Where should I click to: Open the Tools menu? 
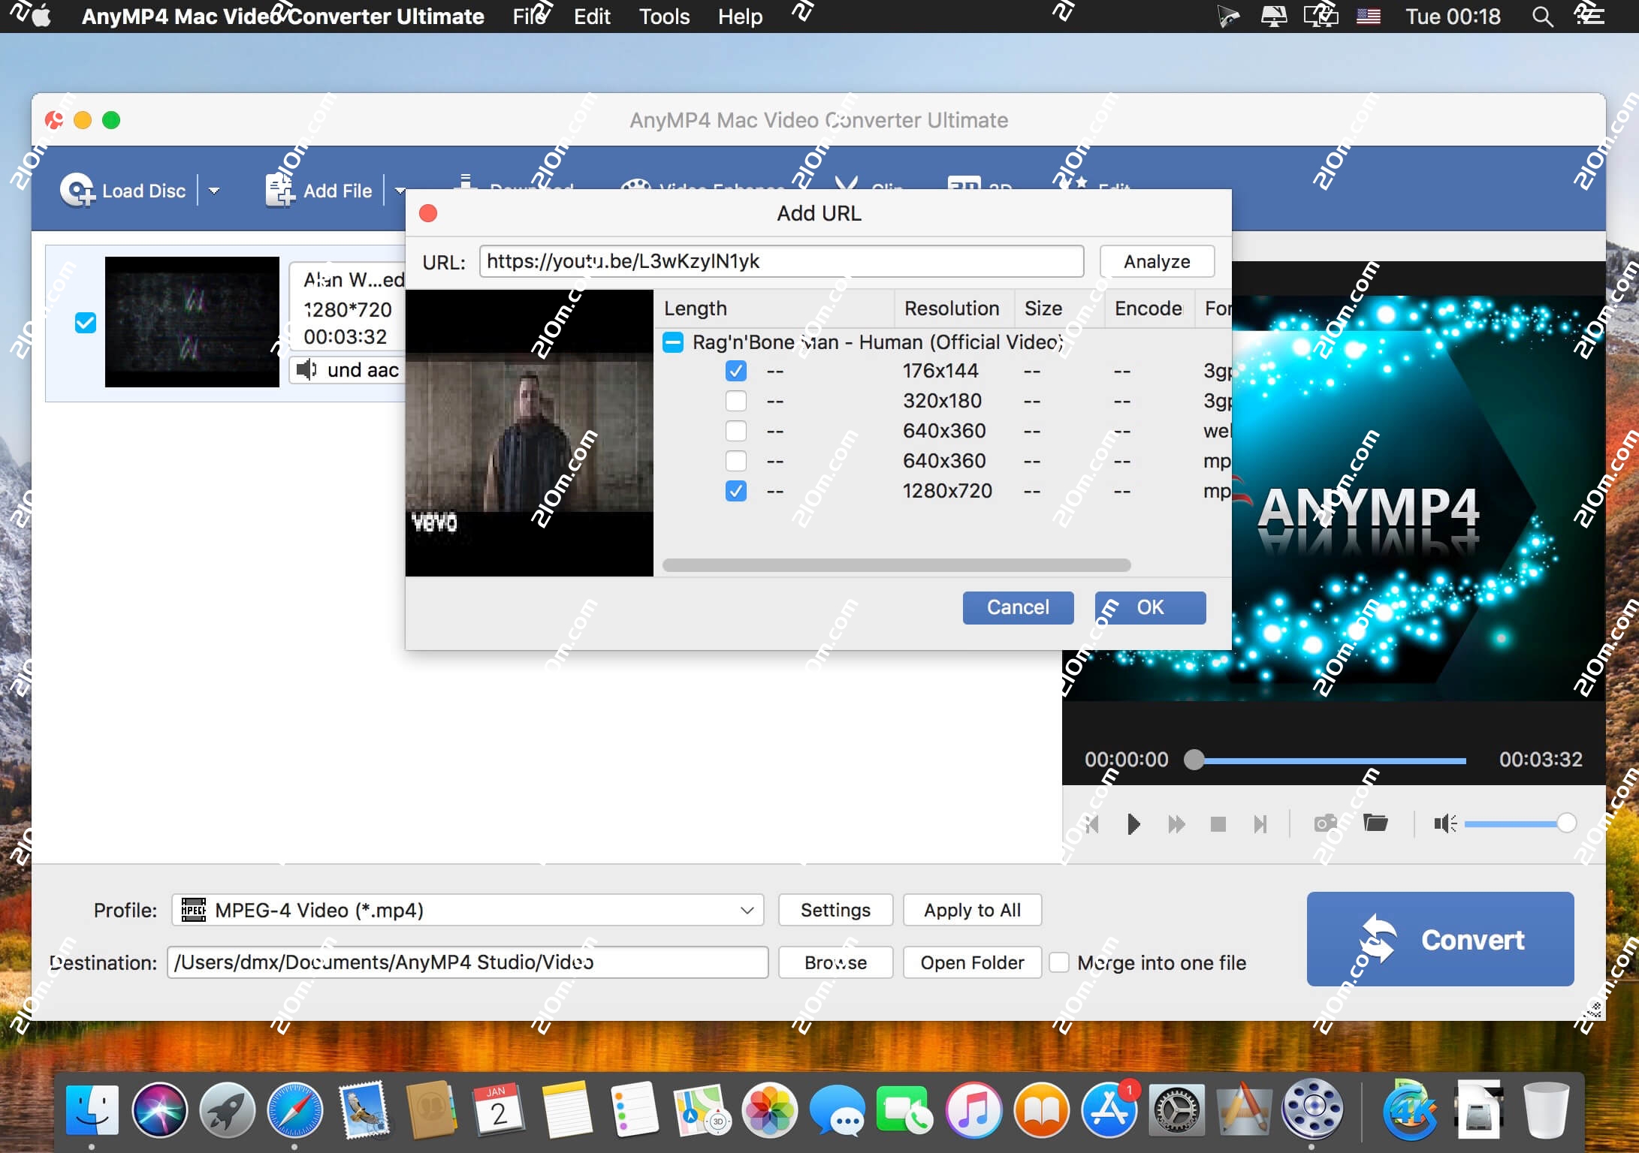[663, 17]
